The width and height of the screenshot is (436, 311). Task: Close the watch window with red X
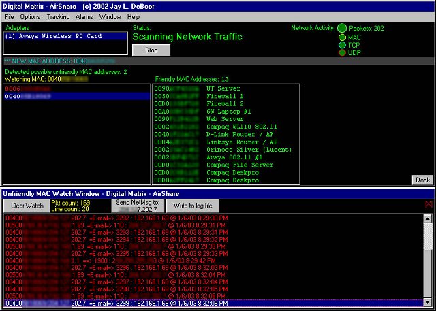(x=429, y=204)
